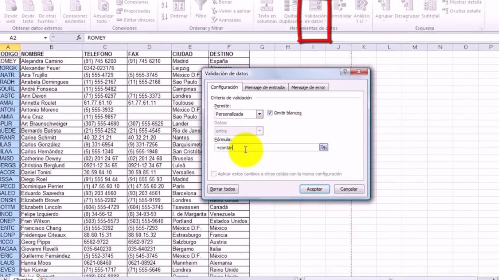Click the formula bar showing ROMEY

[x=290, y=38]
